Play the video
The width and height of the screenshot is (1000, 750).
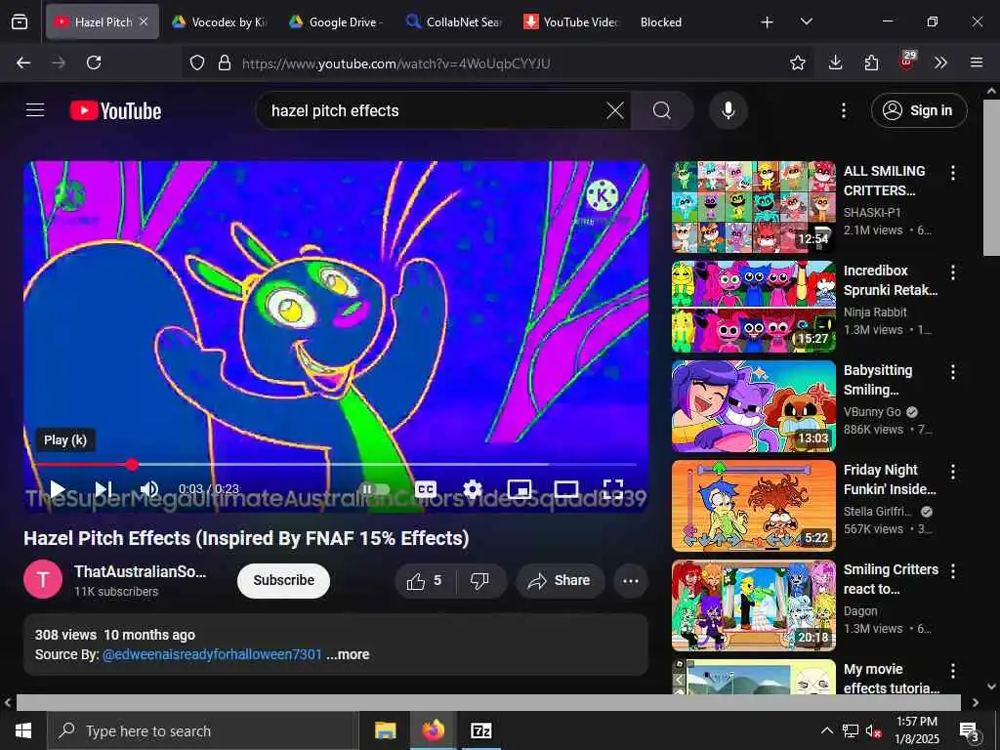pos(58,489)
